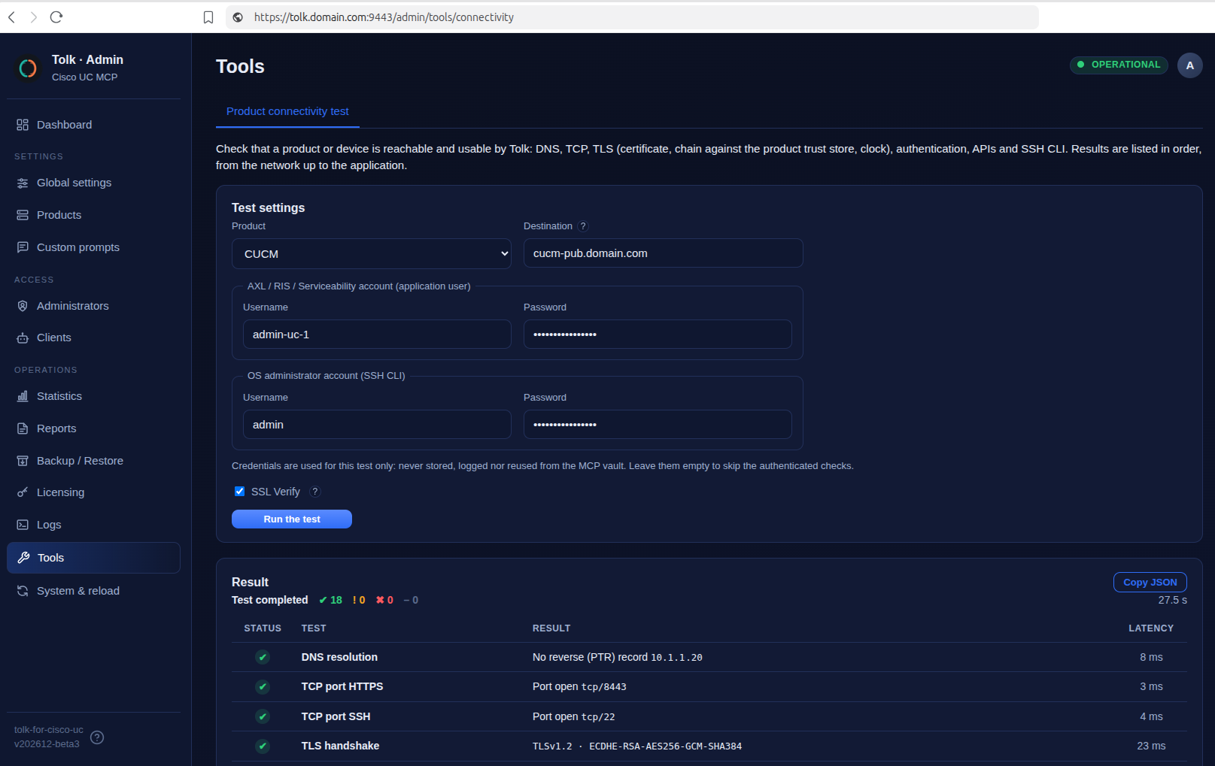Click the OS administrator username field
This screenshot has height=766, width=1215.
[x=377, y=425]
